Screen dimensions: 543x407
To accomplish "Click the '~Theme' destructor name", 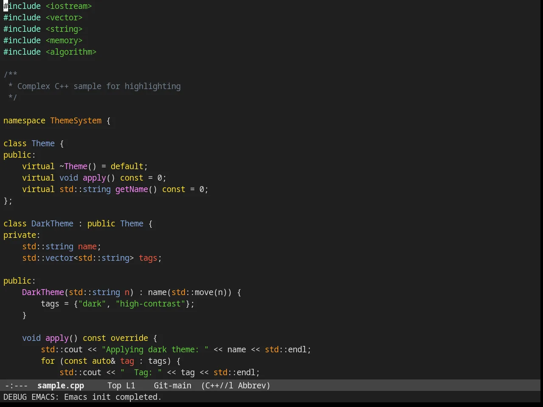I will [x=73, y=166].
